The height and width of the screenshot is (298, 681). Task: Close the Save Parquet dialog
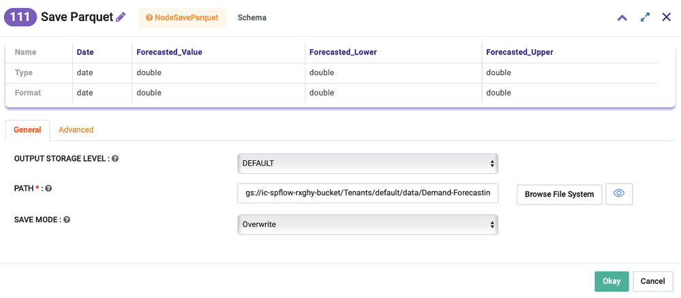click(x=667, y=17)
